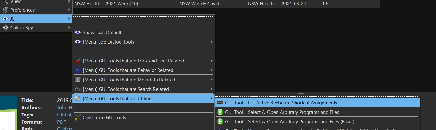Viewport: 436px width, 130px height.
Task: Click the crossed tools icon for Customize GUI Tools
Action: point(78,118)
